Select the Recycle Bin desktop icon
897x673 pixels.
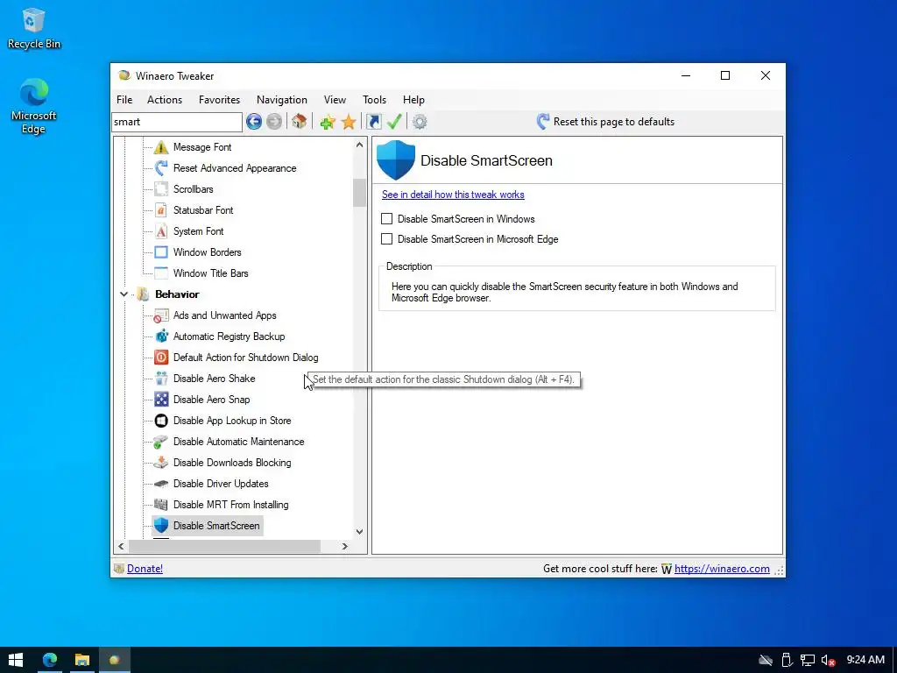coord(33,29)
